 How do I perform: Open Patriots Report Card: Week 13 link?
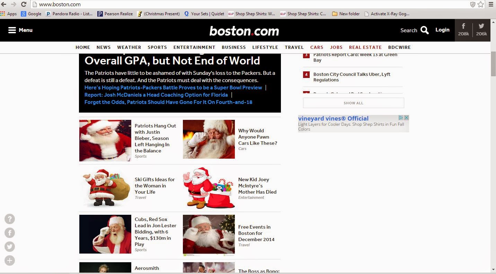tap(355, 58)
